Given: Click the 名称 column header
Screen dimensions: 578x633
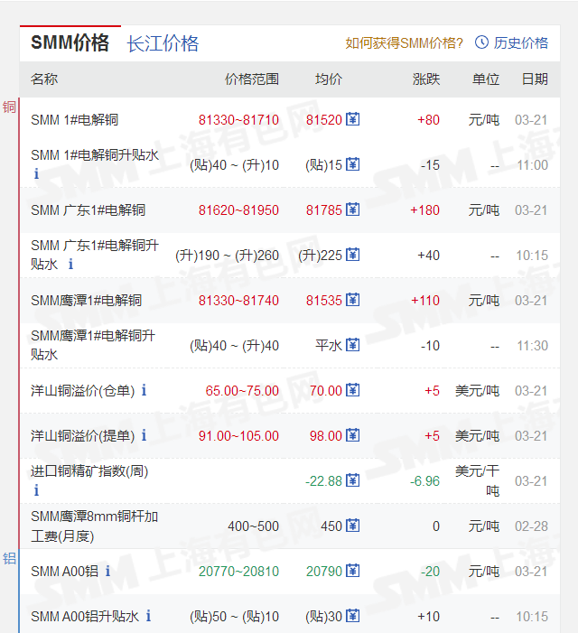Looking at the screenshot, I should 44,79.
